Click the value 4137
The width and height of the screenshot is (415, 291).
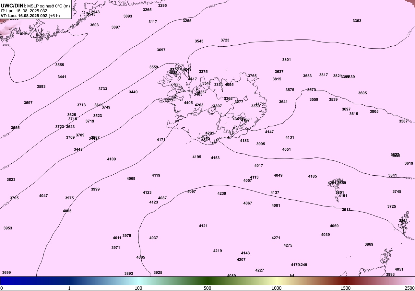tap(275, 192)
